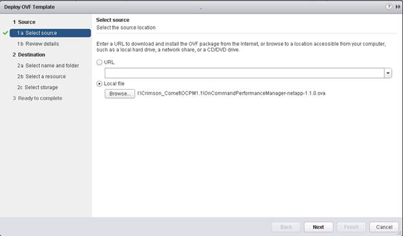
Task: Select step 3 Ready to complete
Action: 37,98
